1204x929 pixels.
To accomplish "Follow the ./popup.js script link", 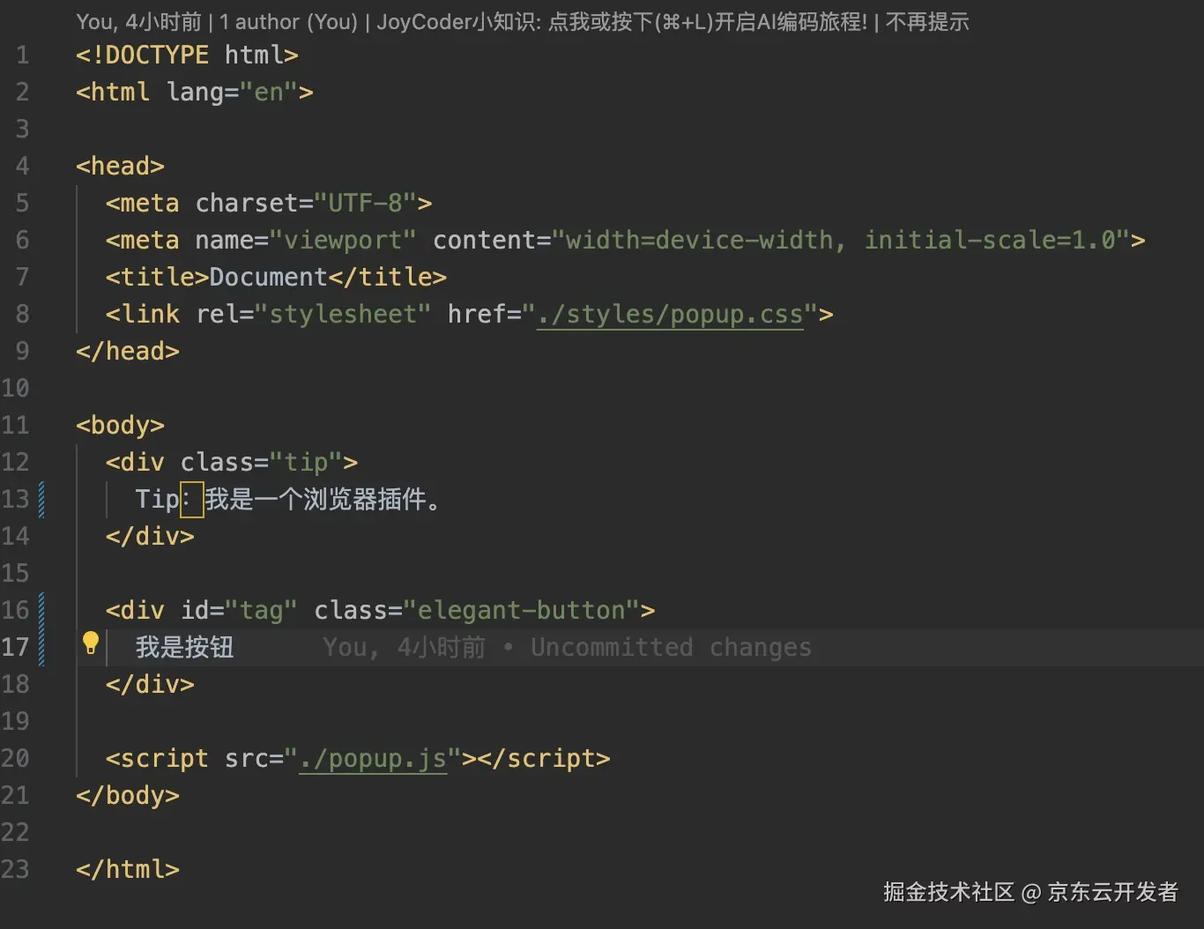I will pyautogui.click(x=373, y=759).
